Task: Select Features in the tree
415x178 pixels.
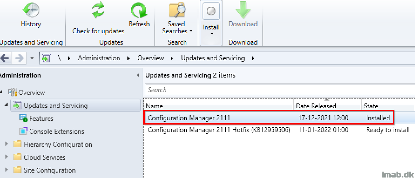Action: 41,118
